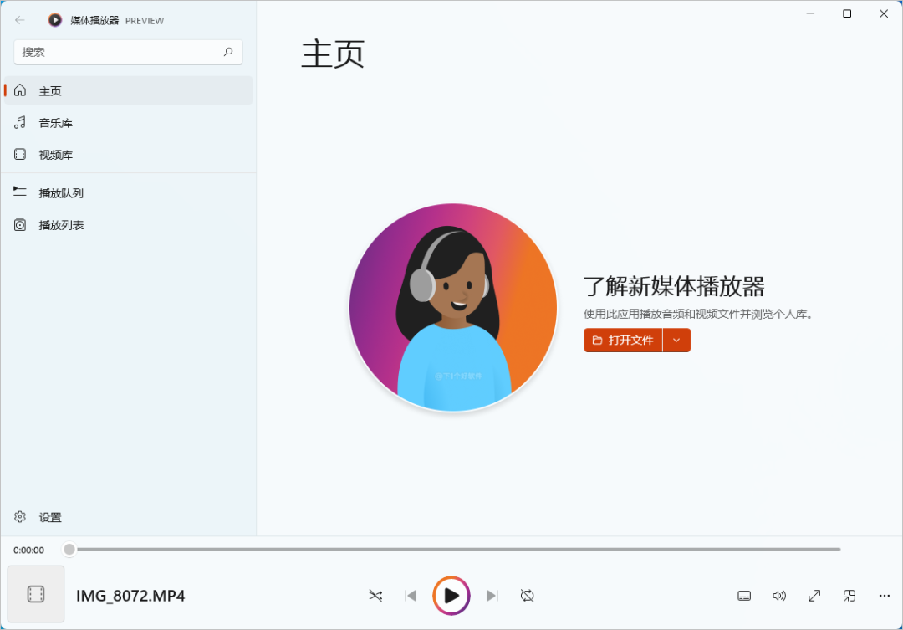Click the 打开文件 button
This screenshot has height=630, width=903.
pyautogui.click(x=623, y=340)
